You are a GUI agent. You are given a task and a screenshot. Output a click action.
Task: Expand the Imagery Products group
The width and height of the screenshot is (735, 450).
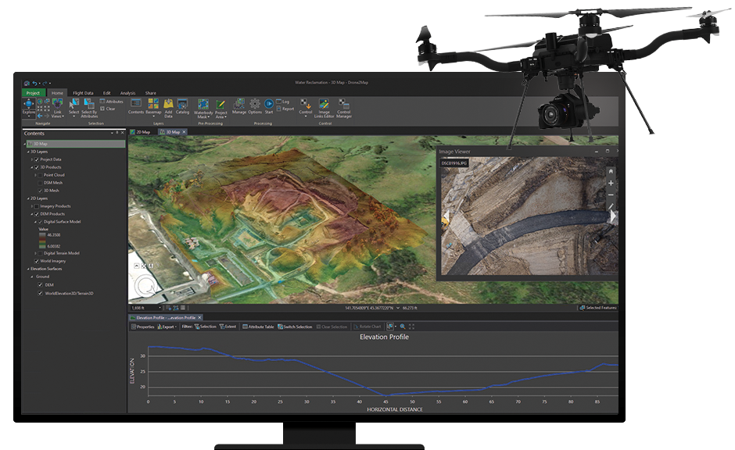pyautogui.click(x=31, y=206)
